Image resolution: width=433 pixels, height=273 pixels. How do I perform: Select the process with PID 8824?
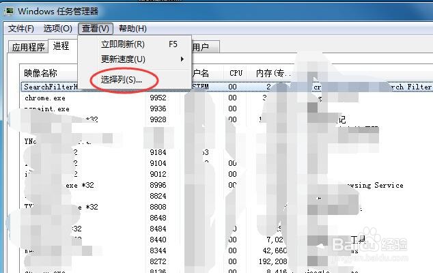[158, 197]
